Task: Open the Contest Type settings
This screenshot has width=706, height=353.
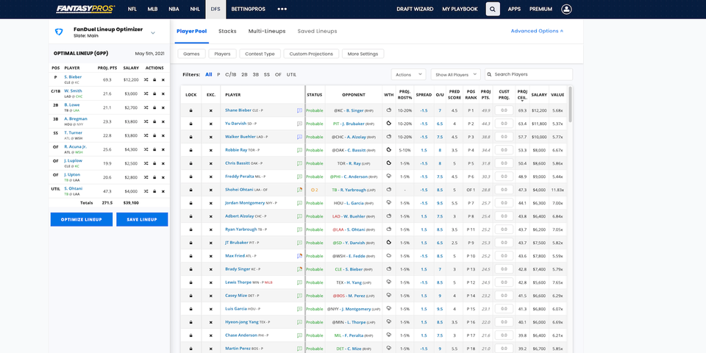Action: [260, 54]
